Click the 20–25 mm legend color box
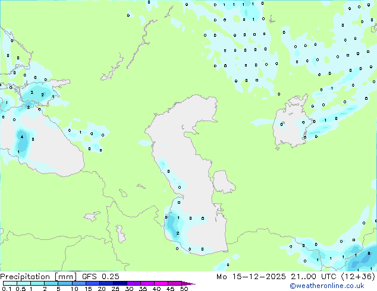The height and width of the screenshot is (291, 377). click(106, 283)
